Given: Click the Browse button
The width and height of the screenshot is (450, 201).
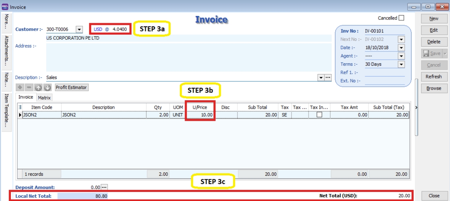Looking at the screenshot, I should 434,88.
